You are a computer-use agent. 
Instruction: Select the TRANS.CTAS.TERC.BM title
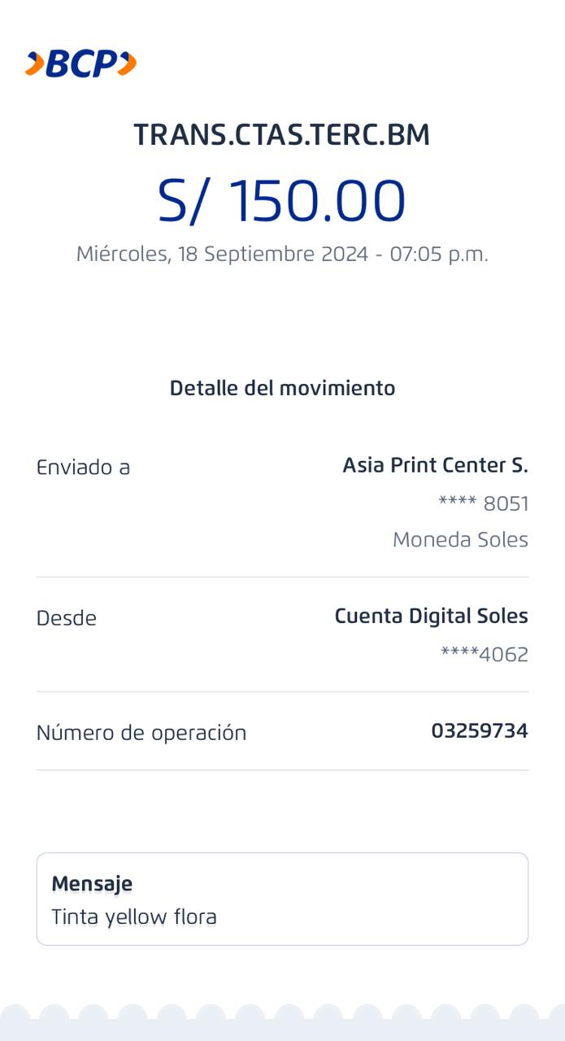point(281,135)
